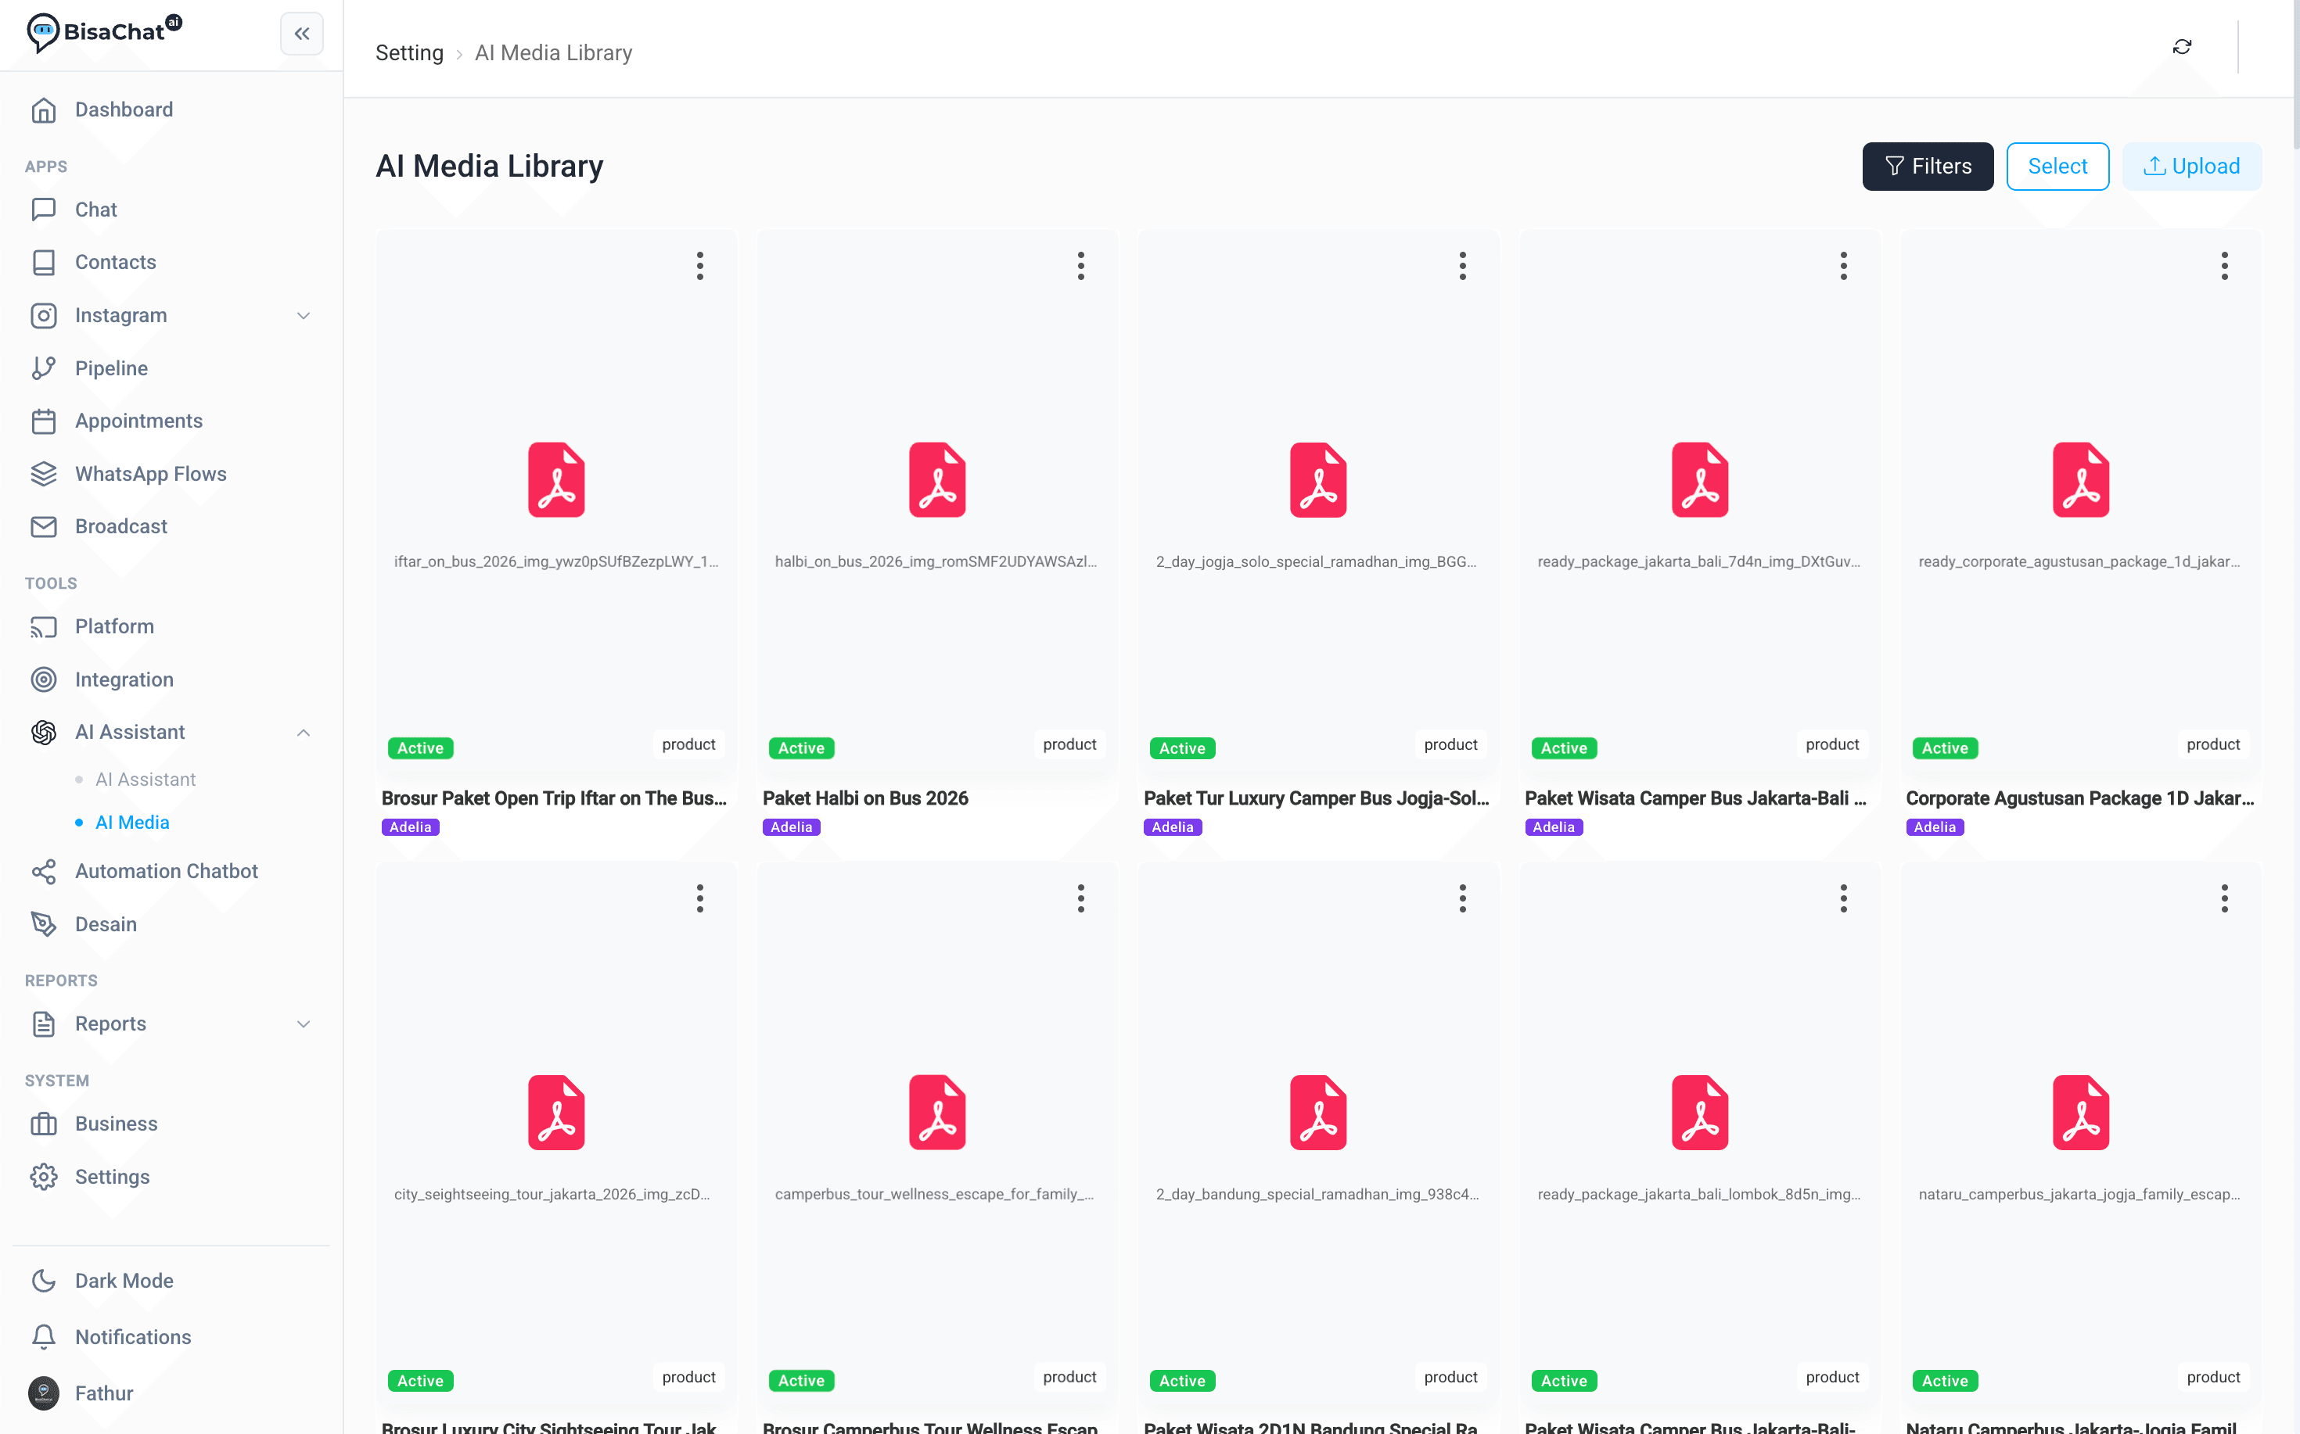The height and width of the screenshot is (1434, 2300).
Task: Click product label on ready_package_jakarta_bali_lombok card
Action: point(1831,1377)
